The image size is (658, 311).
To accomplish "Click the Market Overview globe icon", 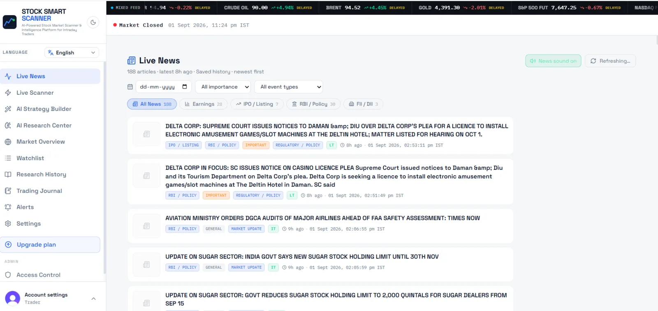I will 8,142.
